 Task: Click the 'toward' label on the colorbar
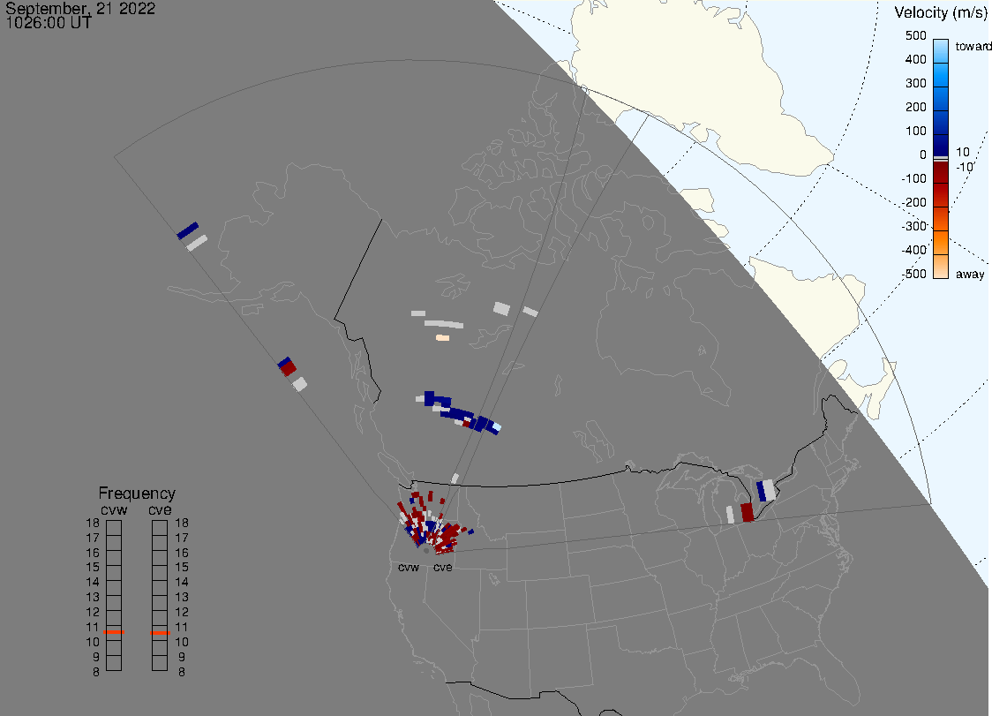[973, 46]
